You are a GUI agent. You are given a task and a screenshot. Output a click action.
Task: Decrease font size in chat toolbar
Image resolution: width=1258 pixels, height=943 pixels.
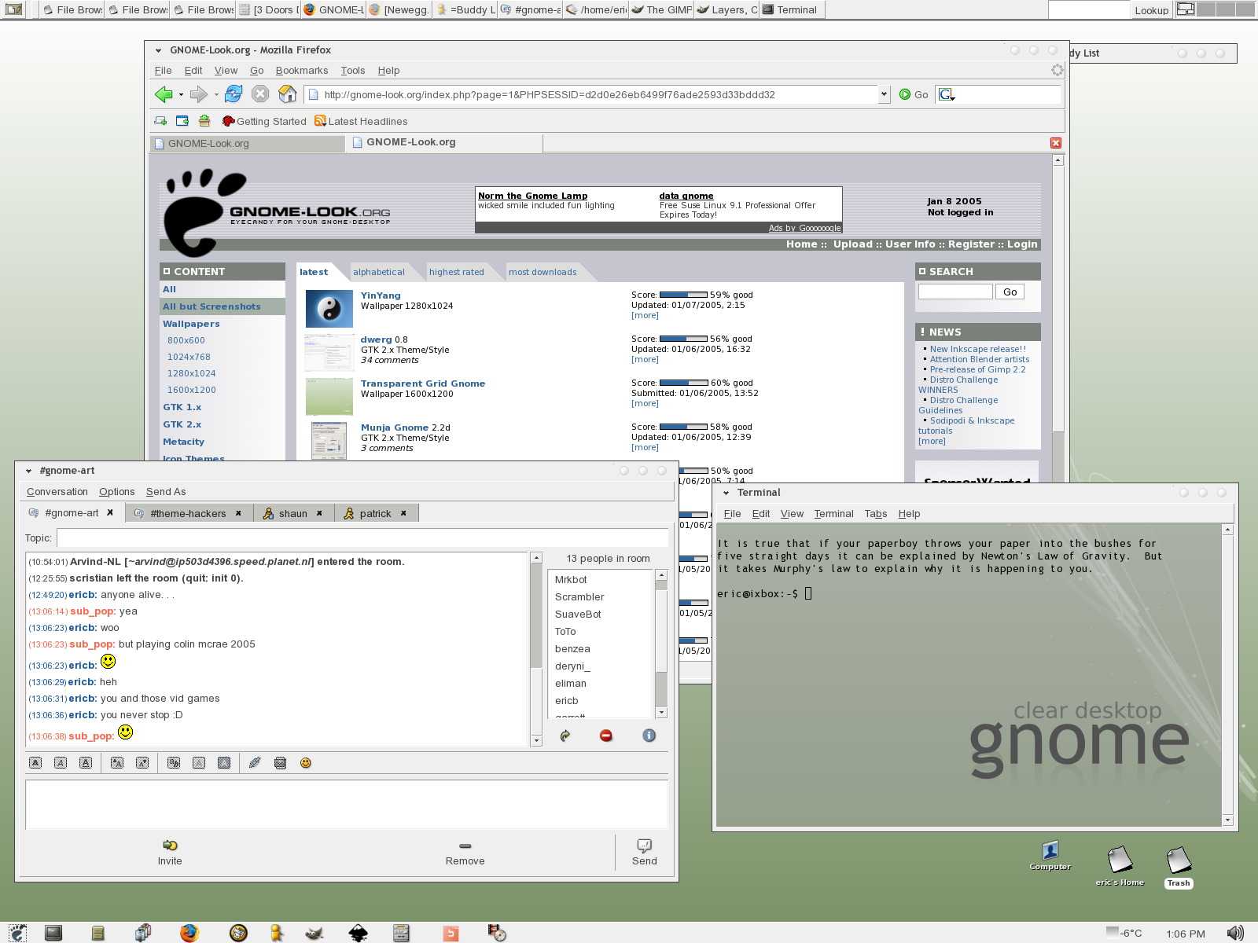142,763
